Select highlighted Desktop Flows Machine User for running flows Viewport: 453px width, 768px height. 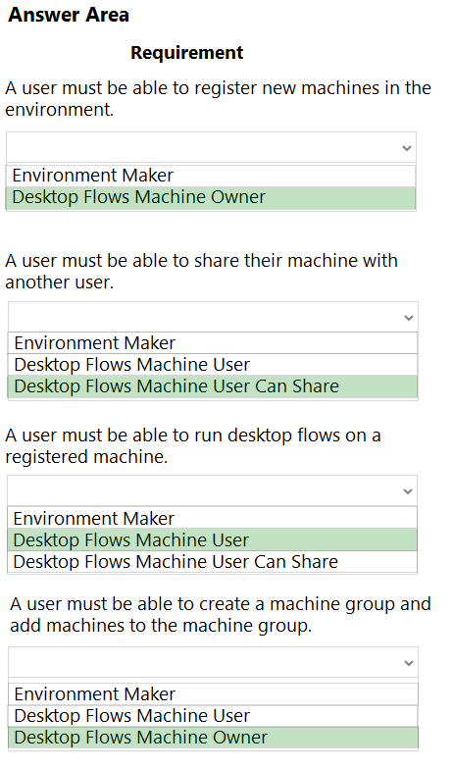click(x=212, y=540)
